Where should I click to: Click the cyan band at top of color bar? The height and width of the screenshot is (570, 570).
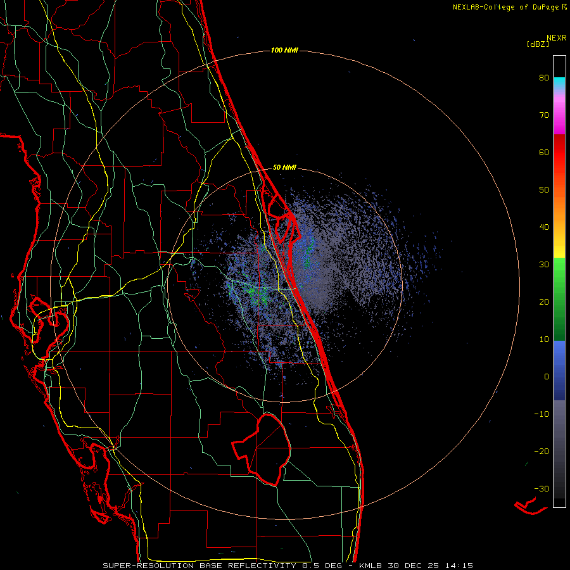tap(559, 82)
